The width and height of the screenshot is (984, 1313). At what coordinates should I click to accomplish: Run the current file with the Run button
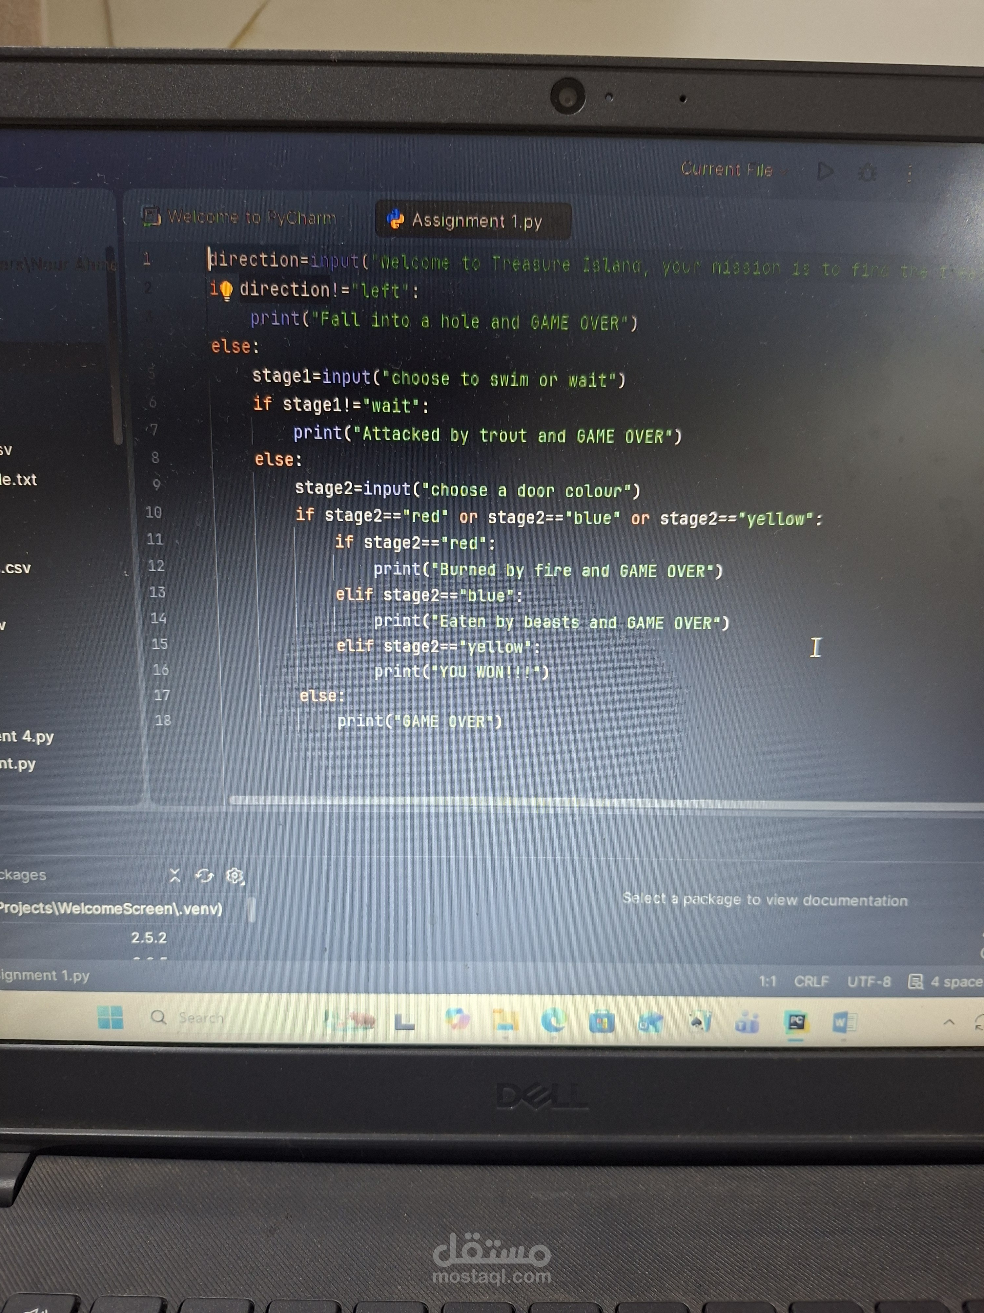coord(825,172)
